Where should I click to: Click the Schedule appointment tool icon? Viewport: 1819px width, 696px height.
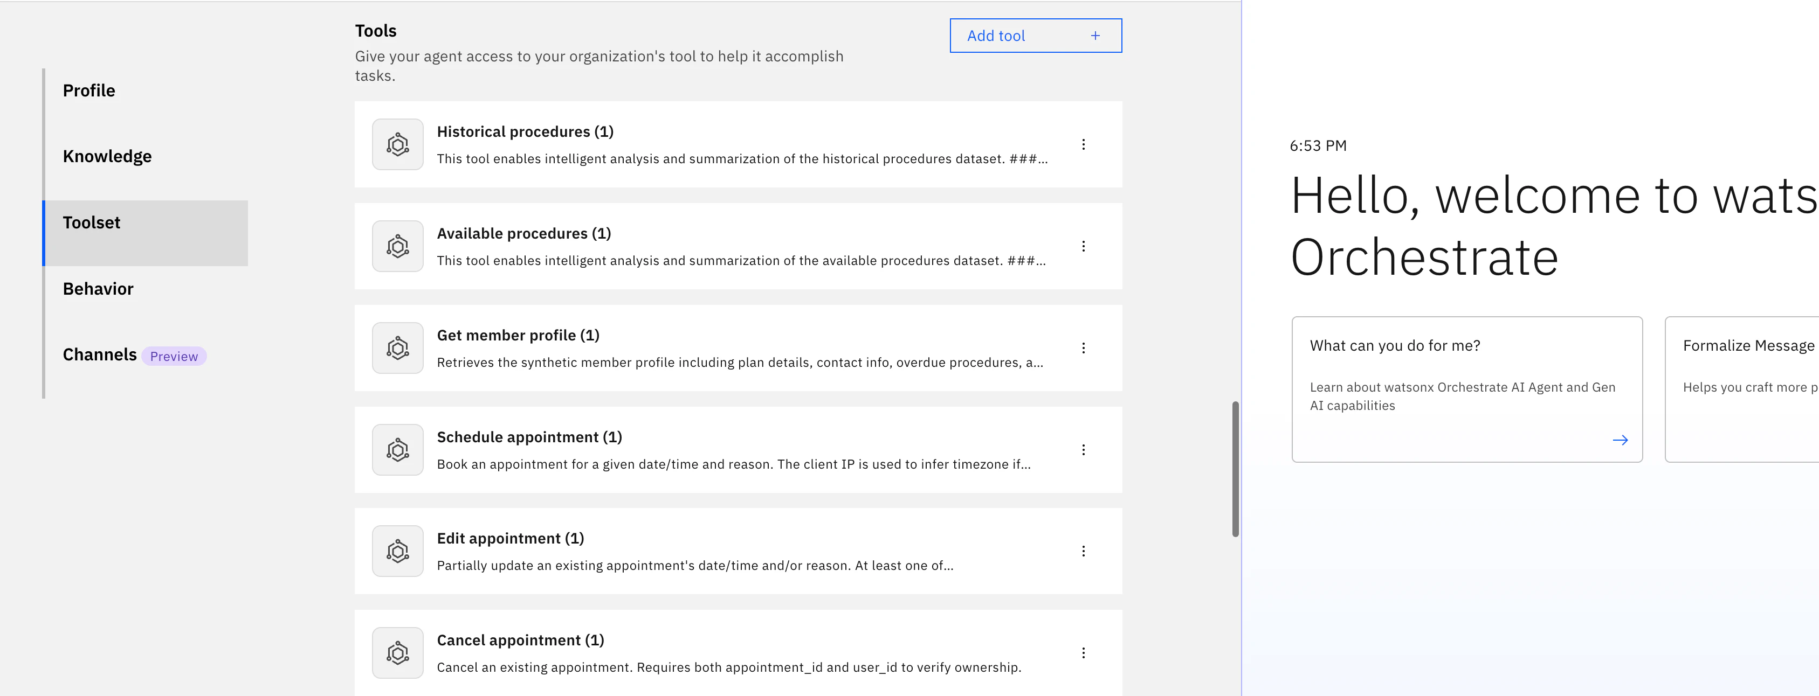[x=397, y=450]
